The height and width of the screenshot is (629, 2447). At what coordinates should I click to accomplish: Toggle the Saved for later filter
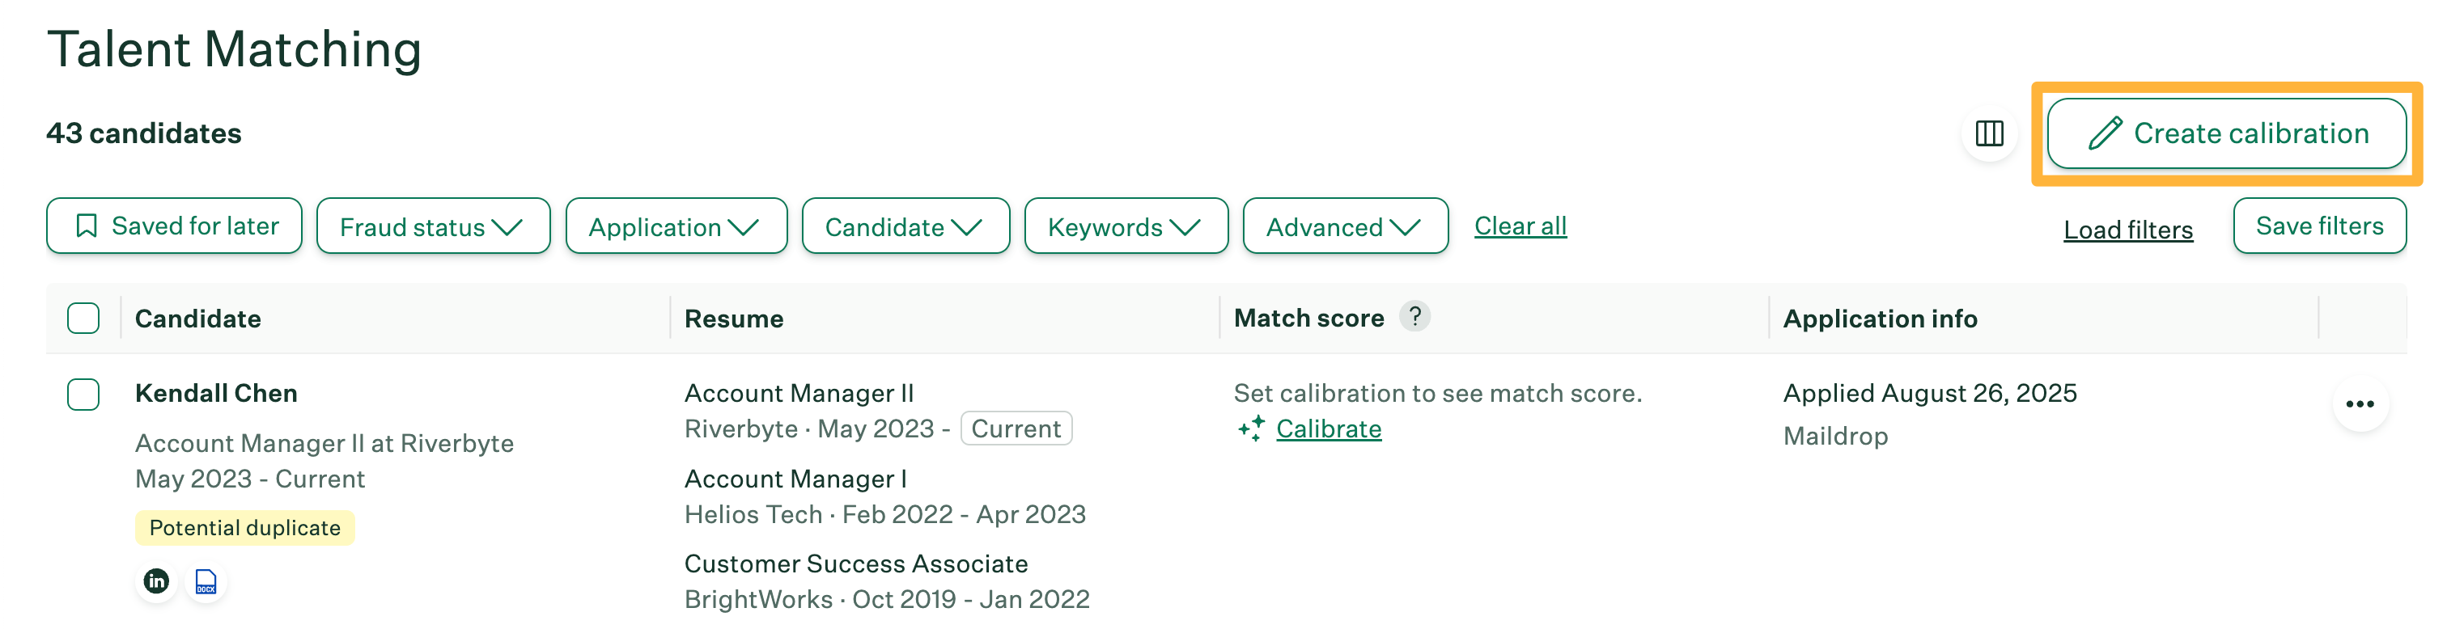point(174,226)
